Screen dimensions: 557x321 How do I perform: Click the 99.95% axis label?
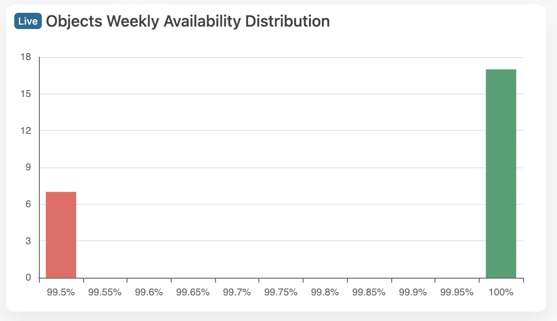457,292
